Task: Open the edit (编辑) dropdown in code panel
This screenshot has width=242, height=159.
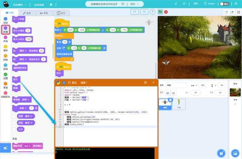Action: pyautogui.click(x=84, y=83)
